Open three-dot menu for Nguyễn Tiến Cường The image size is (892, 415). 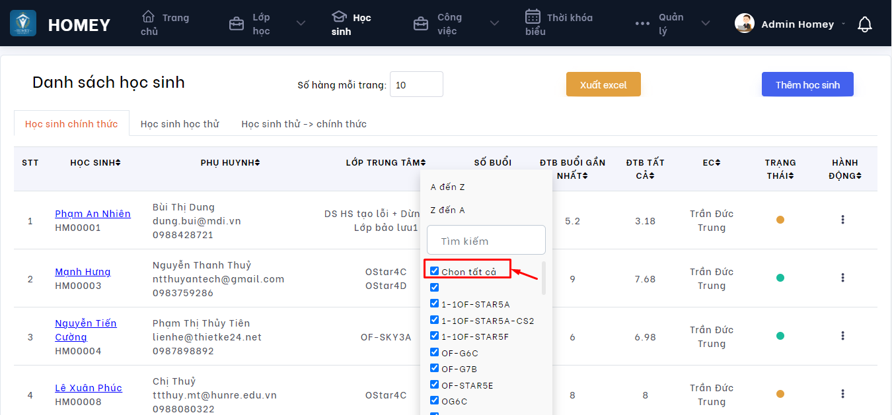(842, 336)
